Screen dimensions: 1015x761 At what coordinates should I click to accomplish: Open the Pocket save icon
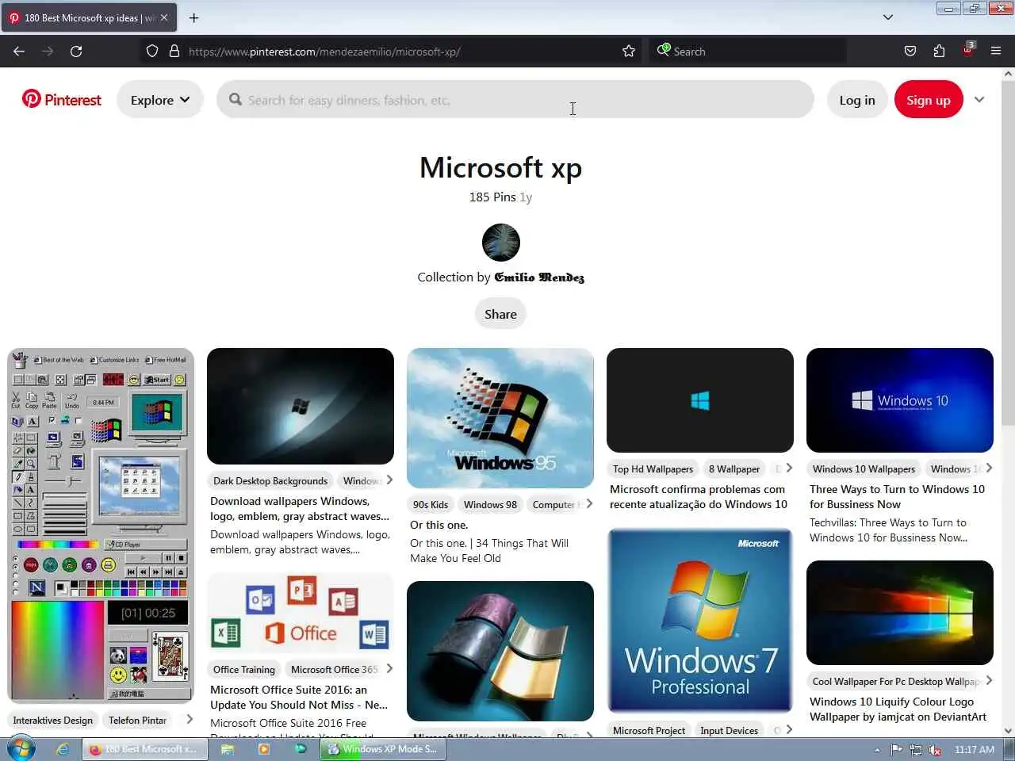910,52
